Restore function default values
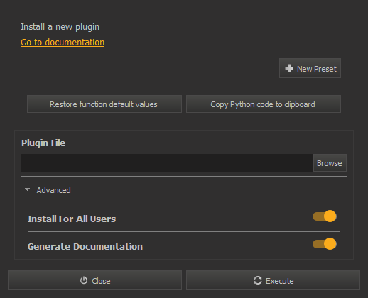 (104, 104)
